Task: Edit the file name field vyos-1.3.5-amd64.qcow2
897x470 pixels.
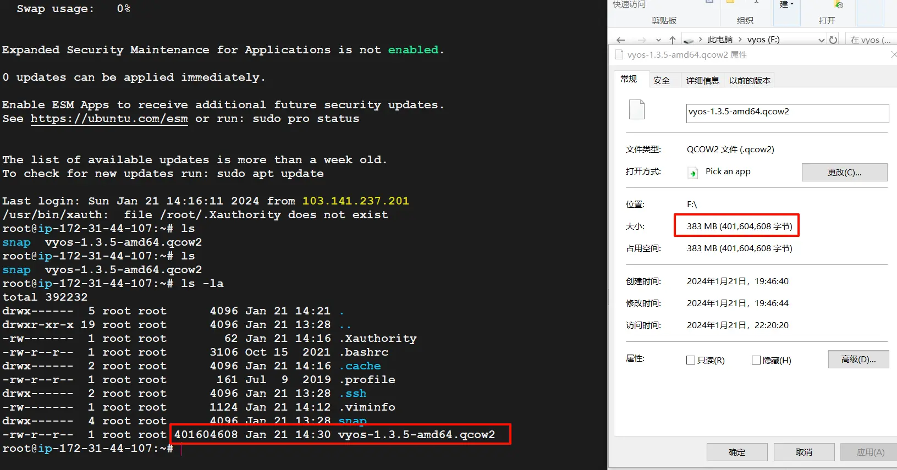Action: (787, 113)
